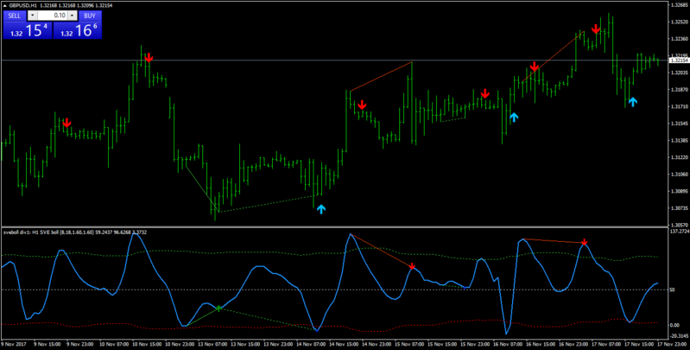
Task: Select the brown divergence line above the 15 Nov candles
Action: click(x=381, y=77)
